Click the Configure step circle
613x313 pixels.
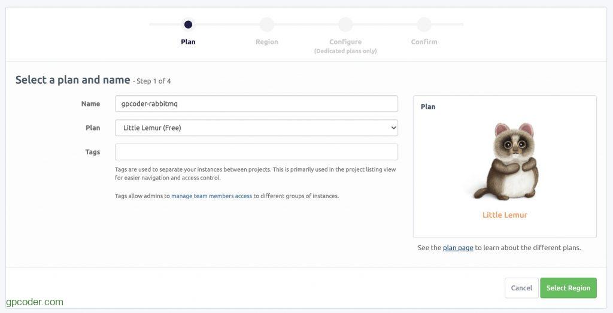345,25
